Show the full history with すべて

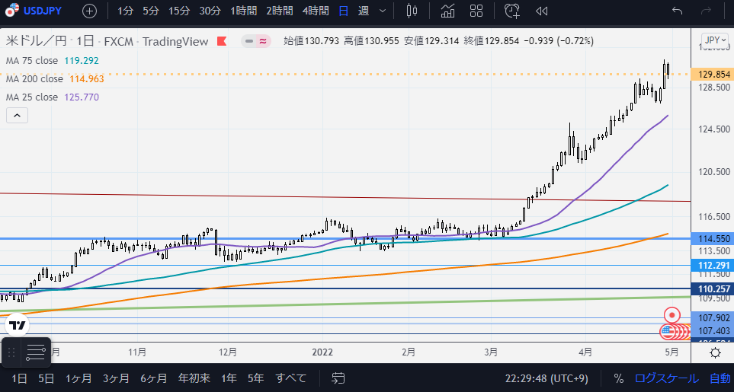[x=290, y=378]
